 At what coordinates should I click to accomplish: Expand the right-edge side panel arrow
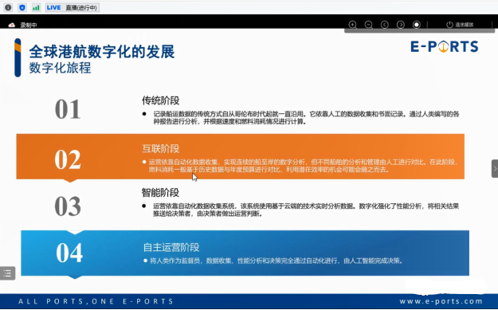[x=495, y=169]
